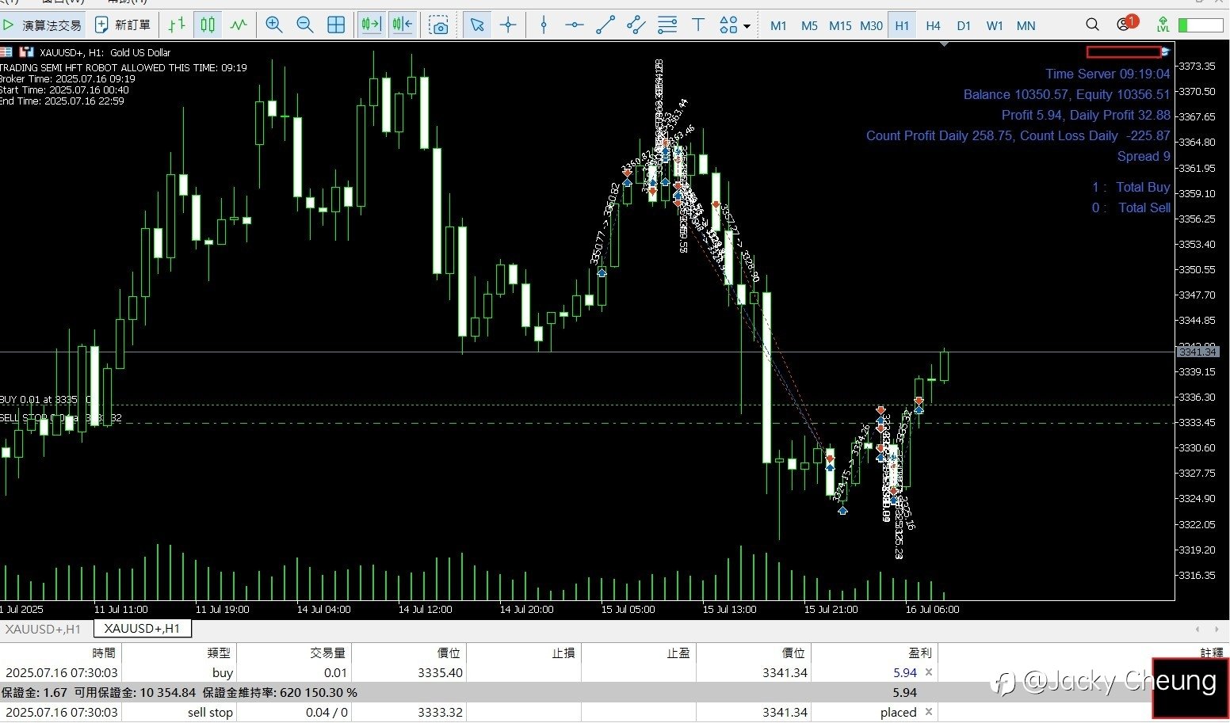This screenshot has width=1230, height=723.
Task: Click the connection status bar indicator
Action: pos(1201,25)
